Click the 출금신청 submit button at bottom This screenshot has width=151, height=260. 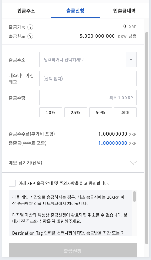[x=73, y=250]
